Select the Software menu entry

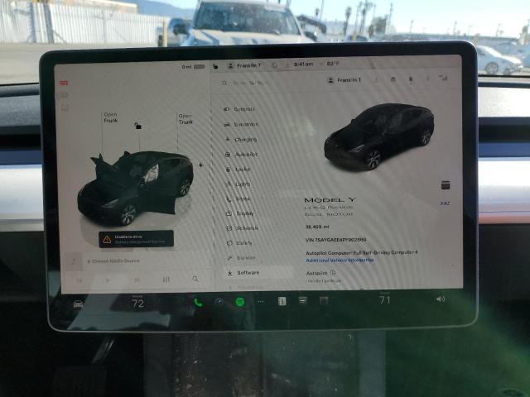pyautogui.click(x=258, y=273)
